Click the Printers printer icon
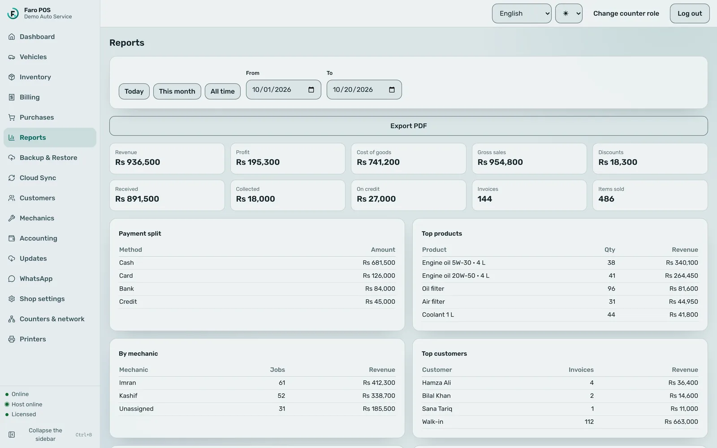717x448 pixels. pyautogui.click(x=12, y=339)
